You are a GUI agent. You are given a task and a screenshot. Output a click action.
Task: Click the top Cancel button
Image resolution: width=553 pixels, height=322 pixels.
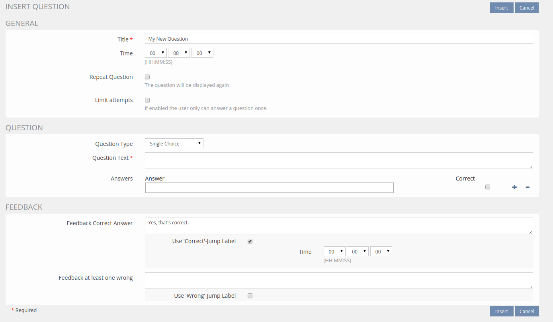point(526,8)
